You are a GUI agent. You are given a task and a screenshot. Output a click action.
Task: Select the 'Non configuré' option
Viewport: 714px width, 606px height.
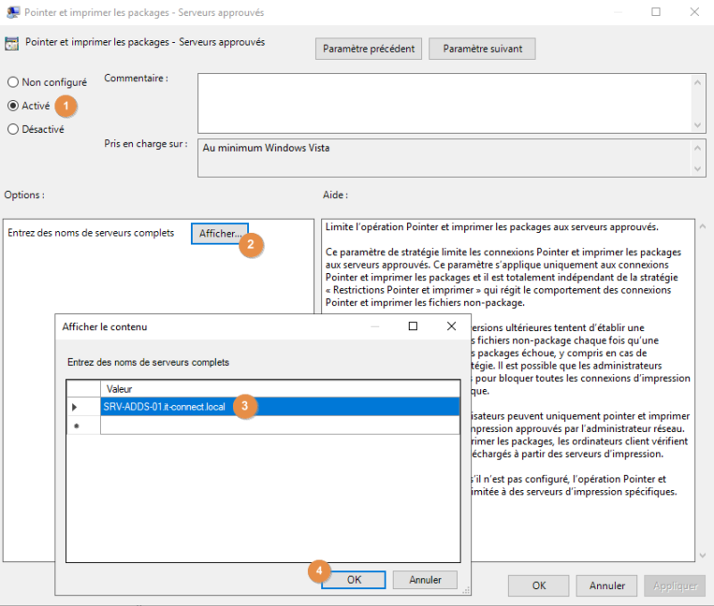click(12, 82)
